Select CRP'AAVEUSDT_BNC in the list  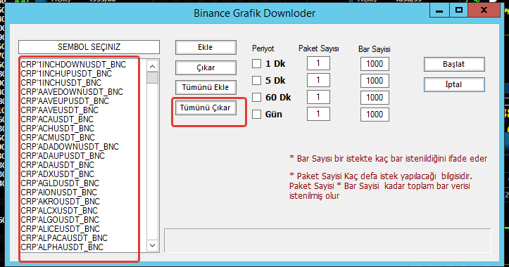tap(60, 110)
